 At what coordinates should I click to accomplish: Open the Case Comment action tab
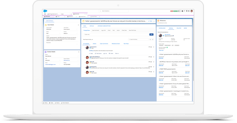pyautogui.click(x=95, y=30)
